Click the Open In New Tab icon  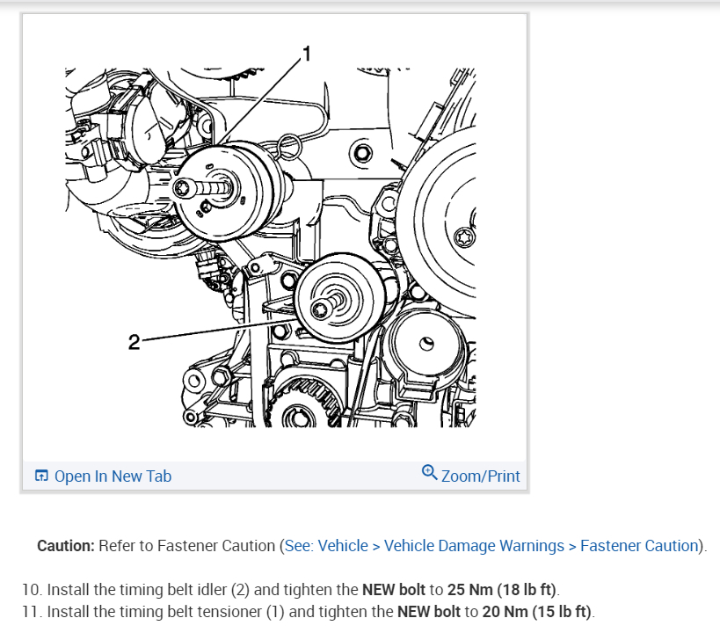pos(41,476)
